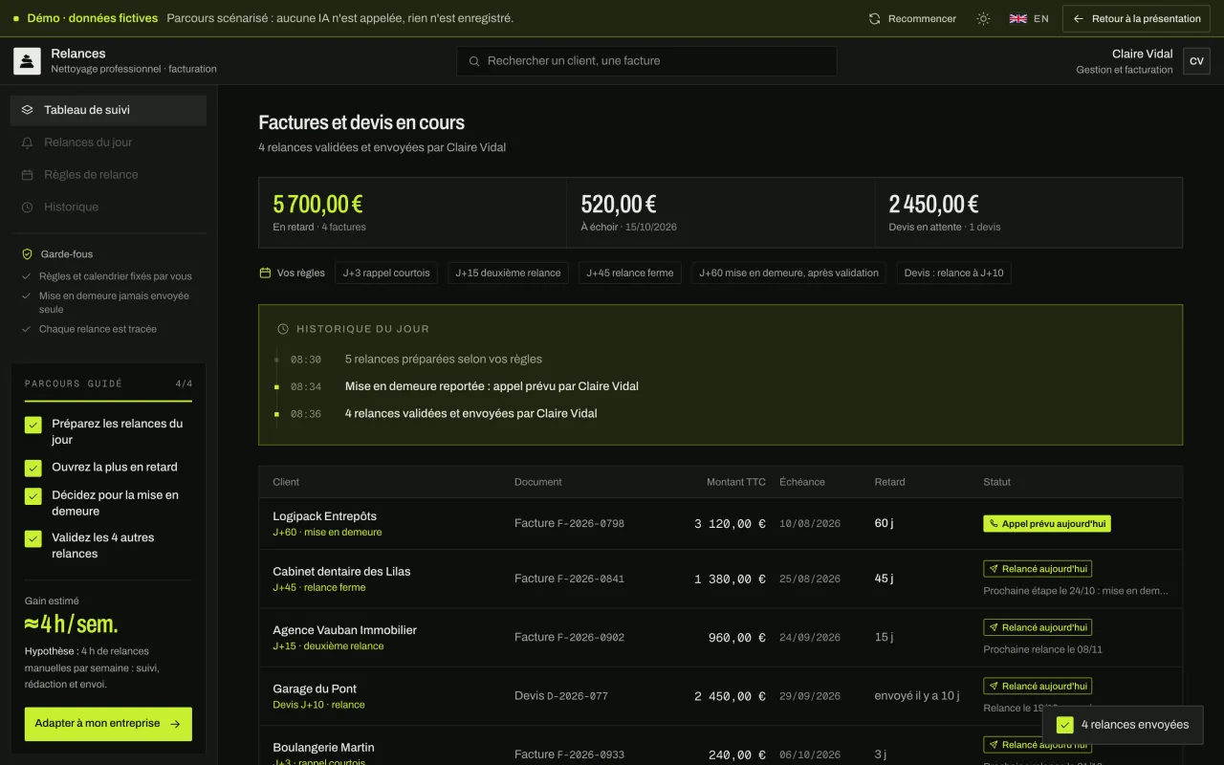The width and height of the screenshot is (1224, 765).
Task: Select rule chip J+3 rappel courtois
Action: tap(387, 273)
